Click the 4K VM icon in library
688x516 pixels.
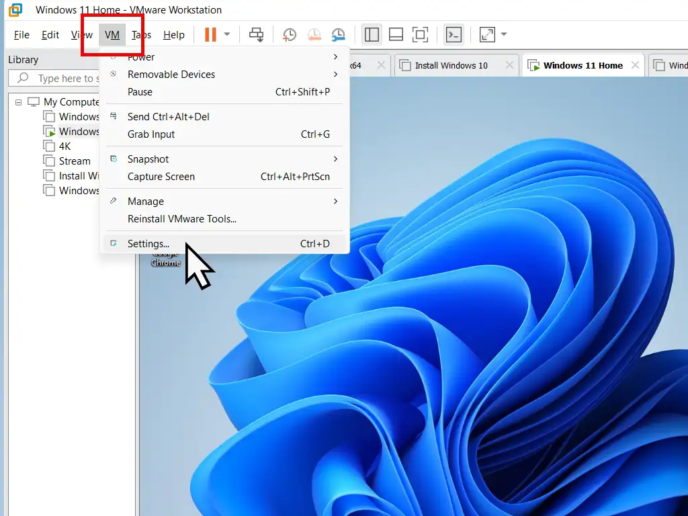[49, 146]
